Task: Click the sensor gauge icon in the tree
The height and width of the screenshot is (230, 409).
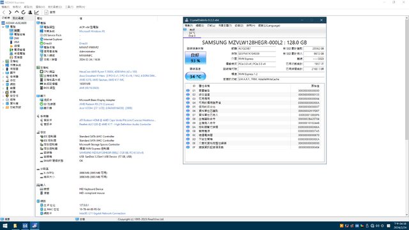Action: click(x=12, y=57)
